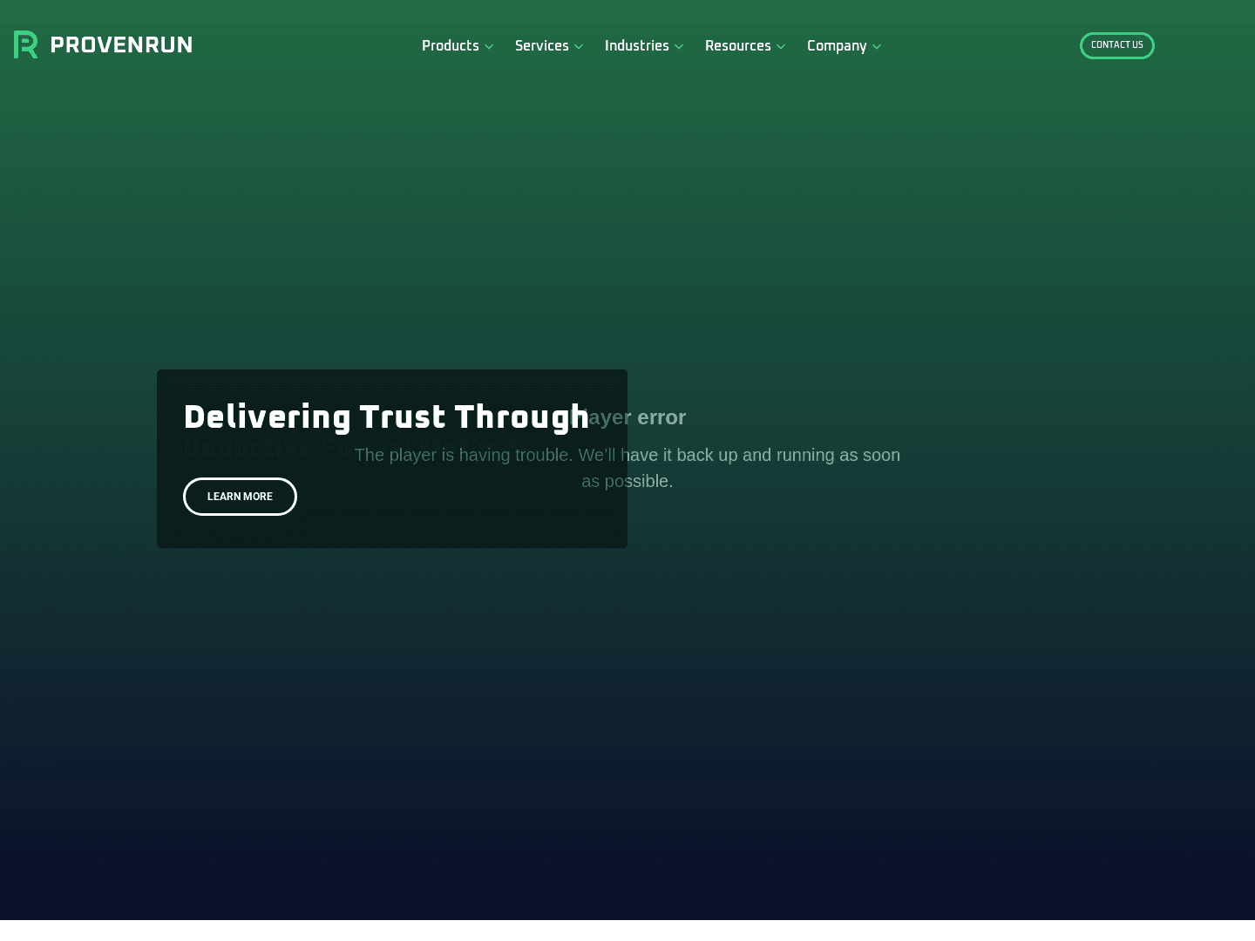Click the green Provenrun R logo icon
This screenshot has width=1255, height=941.
(x=25, y=45)
